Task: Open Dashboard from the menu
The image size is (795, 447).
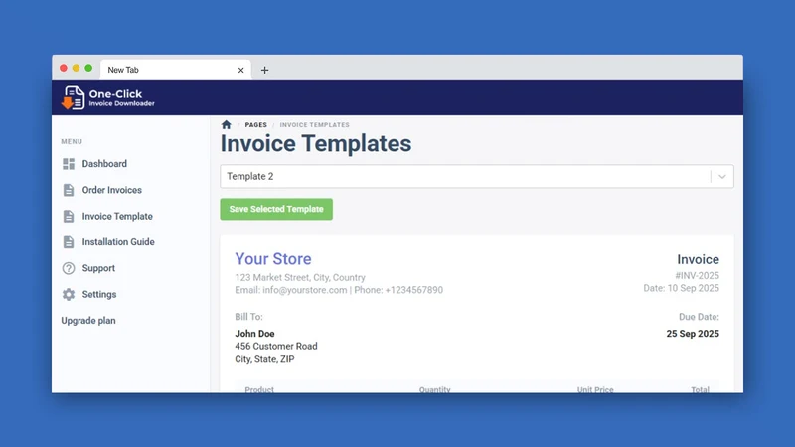Action: (x=104, y=164)
